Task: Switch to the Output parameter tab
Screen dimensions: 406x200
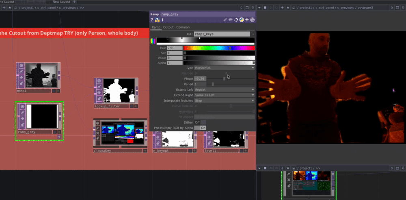Action: [x=168, y=27]
